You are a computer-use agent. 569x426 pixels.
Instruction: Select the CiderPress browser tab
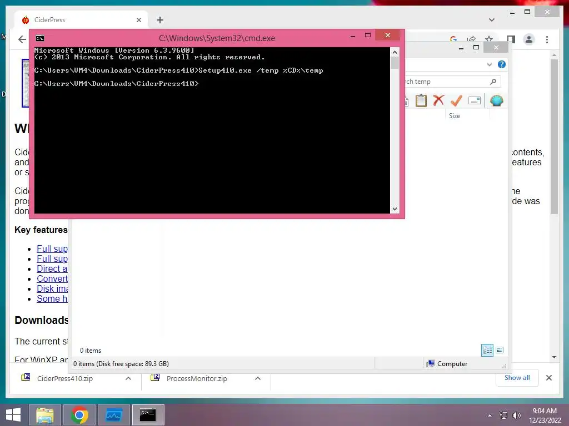(81, 20)
